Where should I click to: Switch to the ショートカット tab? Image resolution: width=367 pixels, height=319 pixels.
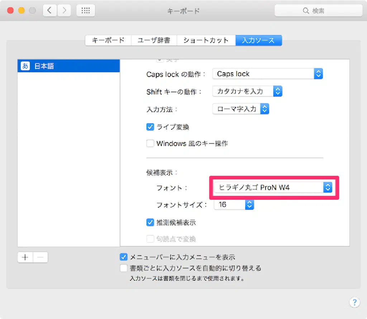tap(206, 40)
